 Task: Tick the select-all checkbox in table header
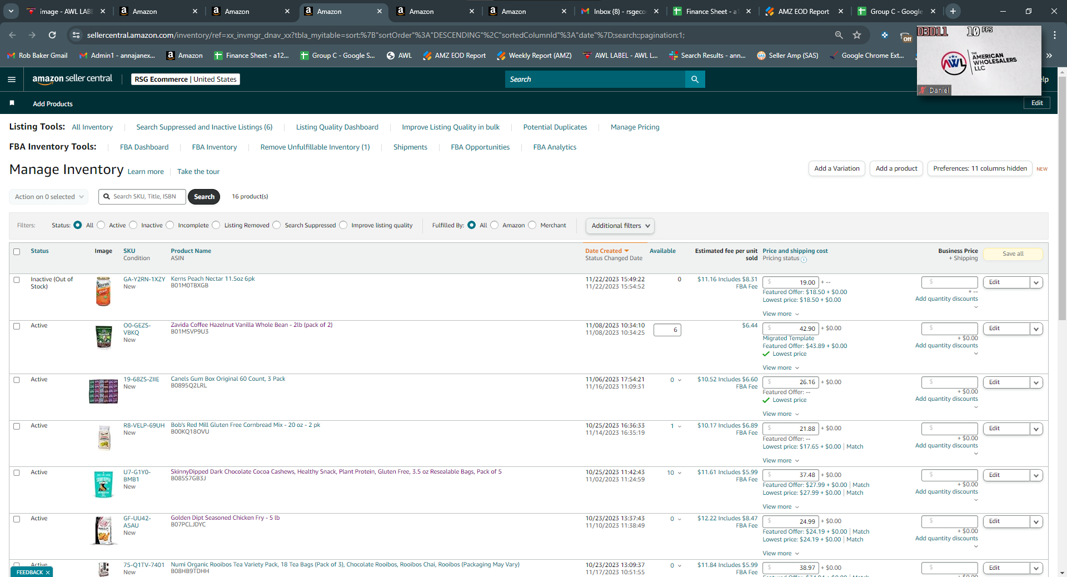[x=17, y=252]
